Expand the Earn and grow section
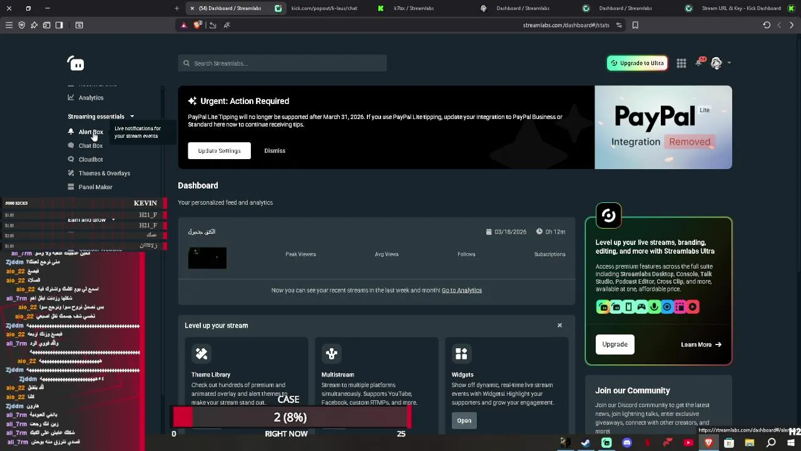801x451 pixels. pos(91,220)
